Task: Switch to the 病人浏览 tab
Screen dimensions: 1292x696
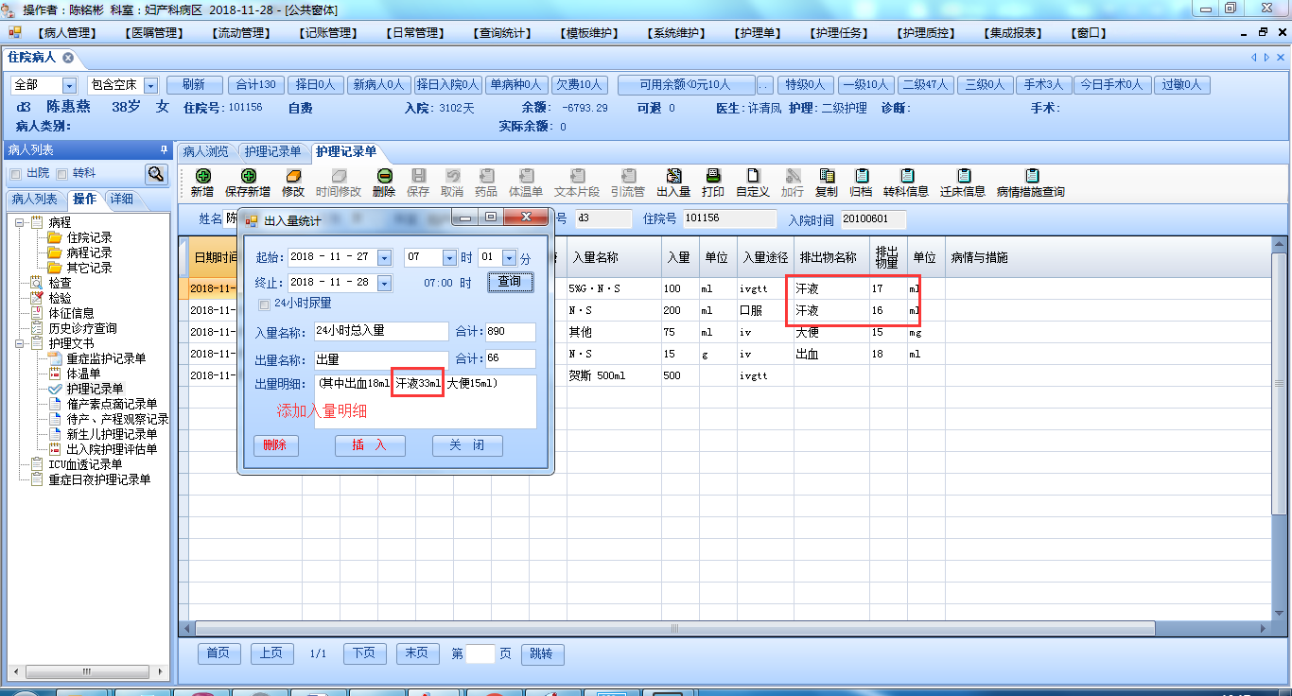Action: point(206,151)
